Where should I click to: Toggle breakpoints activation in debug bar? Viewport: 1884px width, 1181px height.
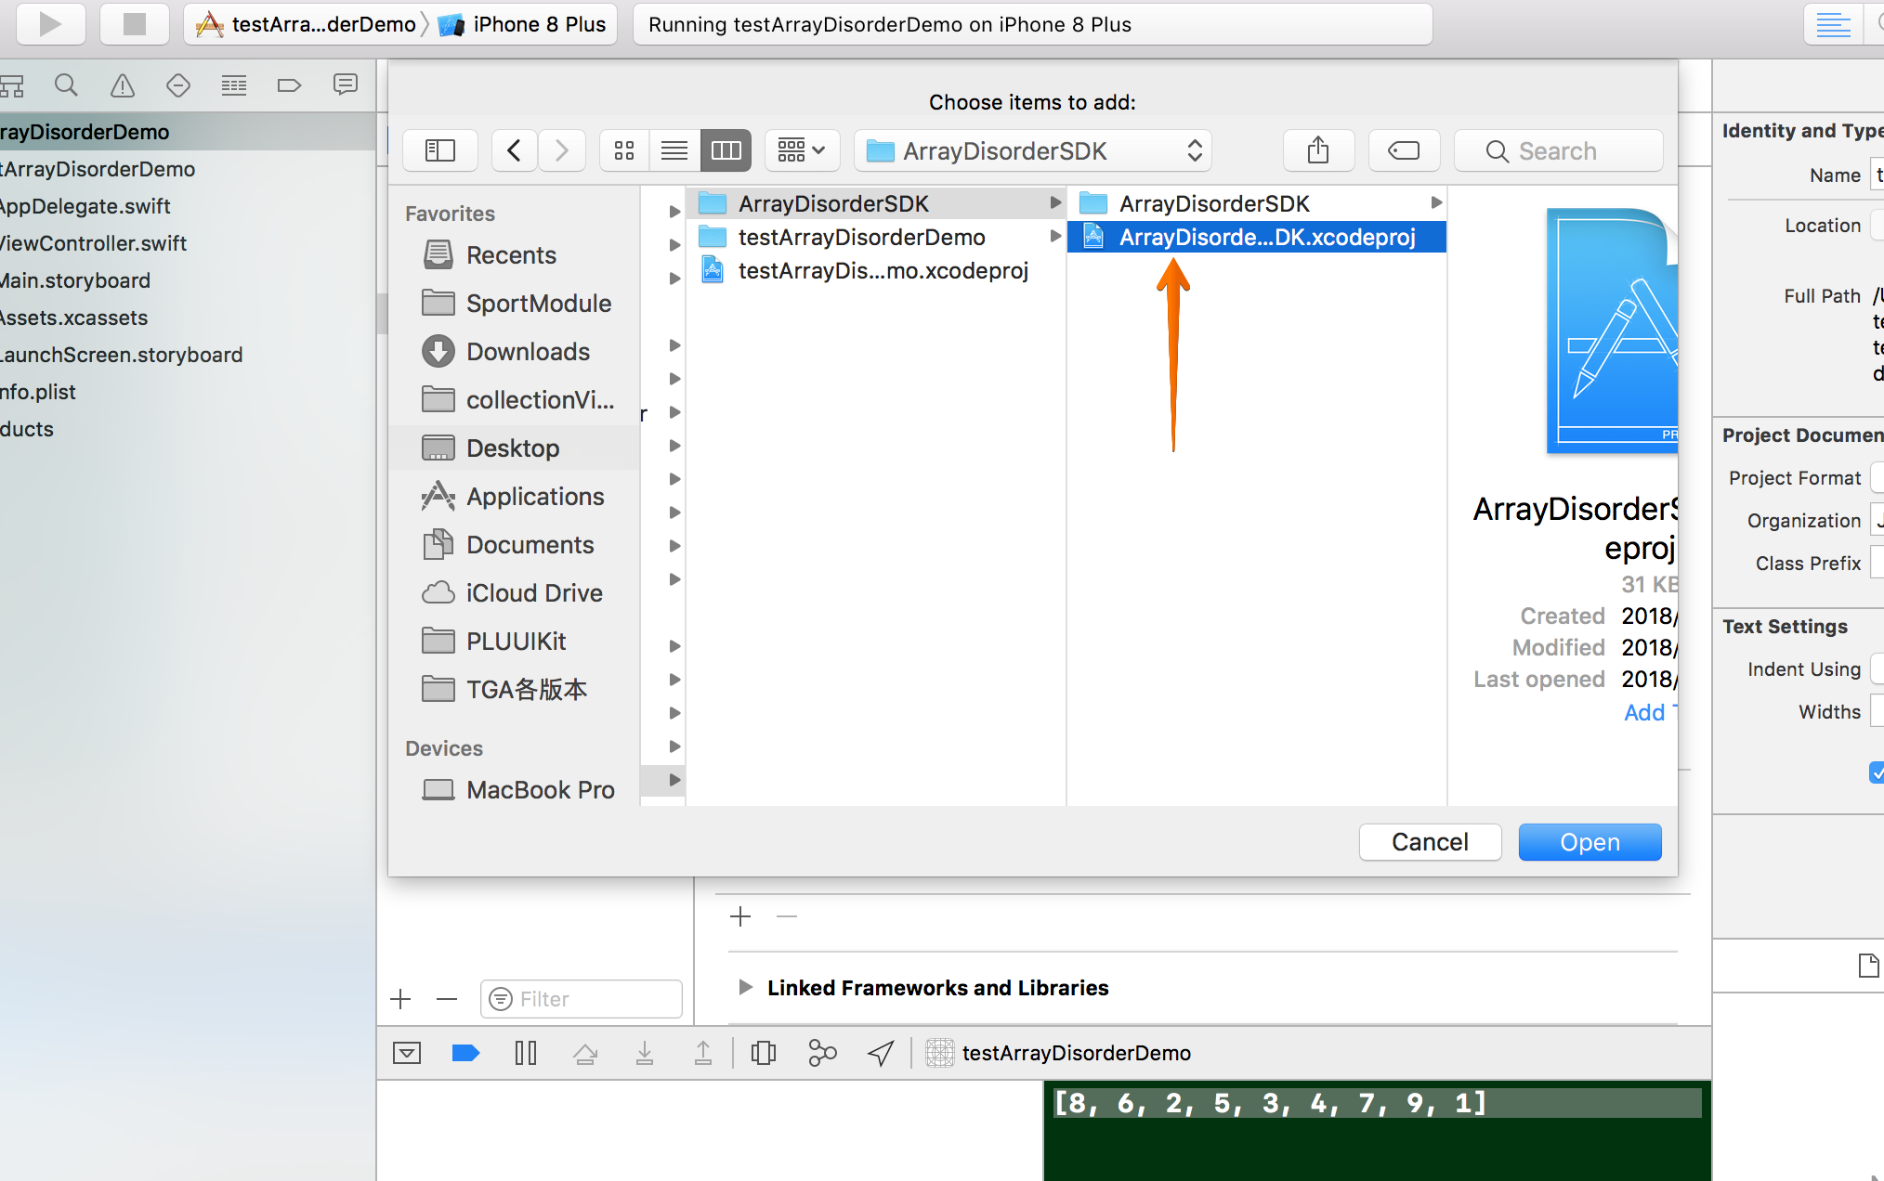coord(465,1053)
